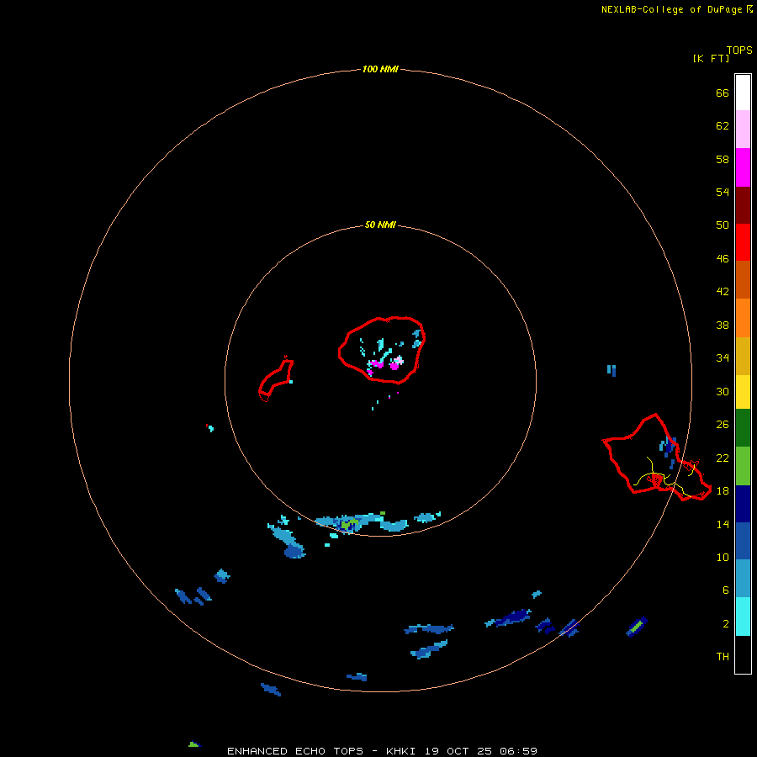Click the legend value '30'
The height and width of the screenshot is (757, 757).
tap(723, 391)
